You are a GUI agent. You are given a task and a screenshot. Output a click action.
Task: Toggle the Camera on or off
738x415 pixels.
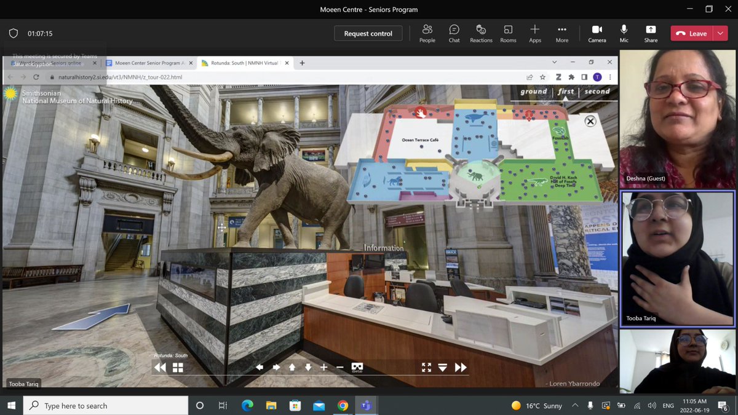click(x=597, y=33)
